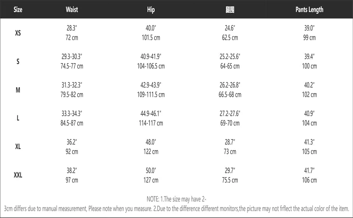Select the XXL size row label

point(18,175)
